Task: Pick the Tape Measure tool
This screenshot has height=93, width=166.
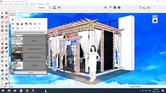Action: click(x=2, y=57)
